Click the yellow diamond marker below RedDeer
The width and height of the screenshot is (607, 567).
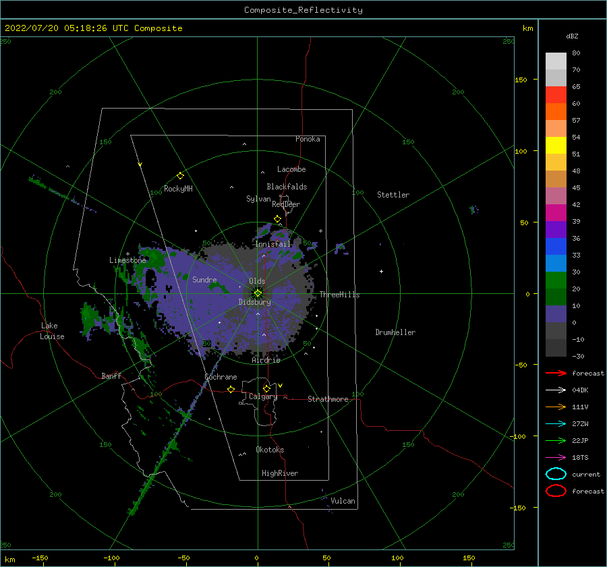(277, 218)
